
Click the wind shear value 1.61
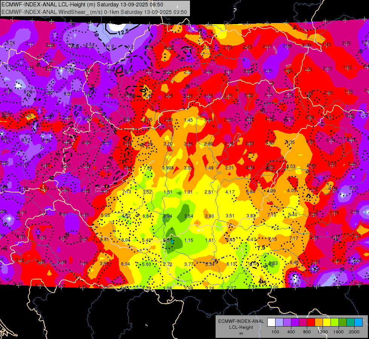(209, 240)
